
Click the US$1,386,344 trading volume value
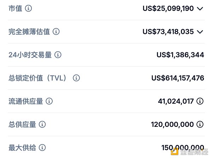(x=180, y=55)
